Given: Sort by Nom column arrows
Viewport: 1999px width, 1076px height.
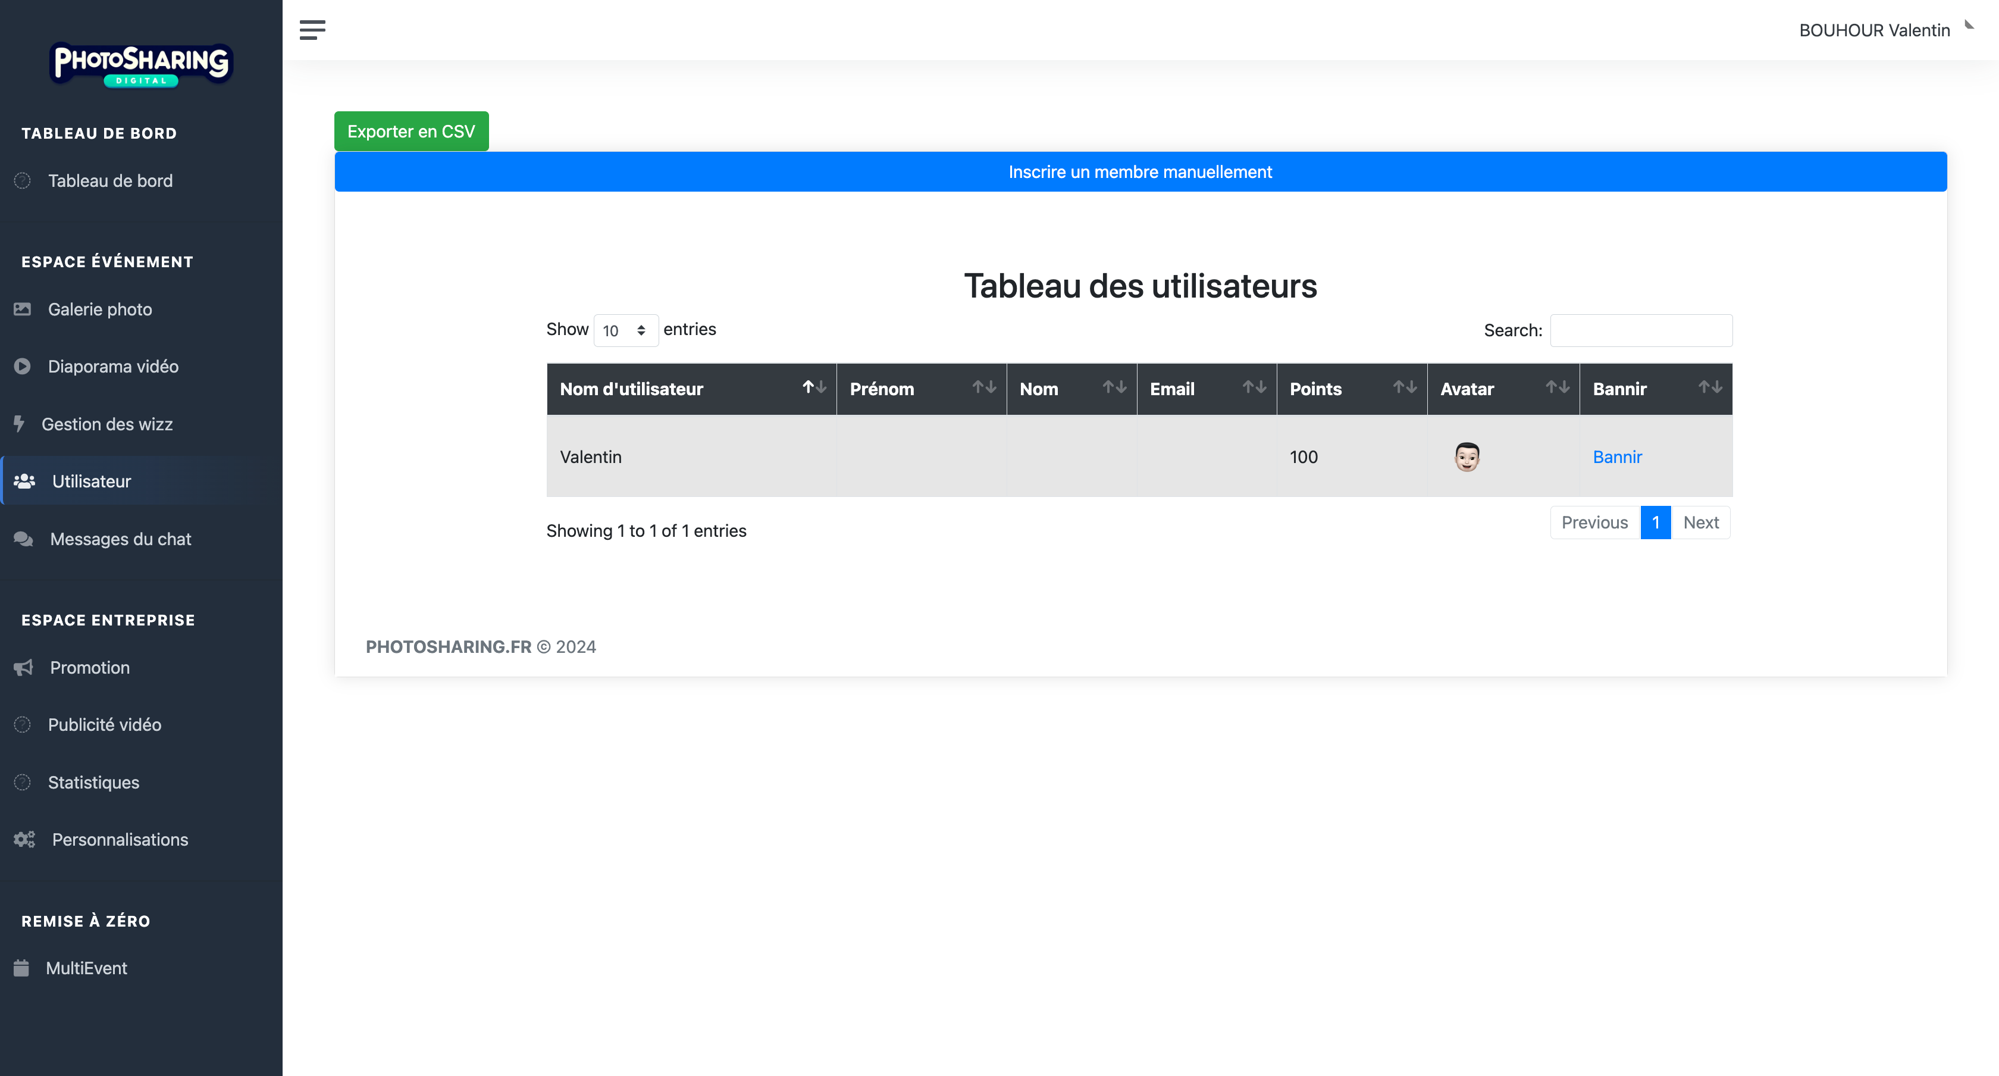Looking at the screenshot, I should 1114,387.
